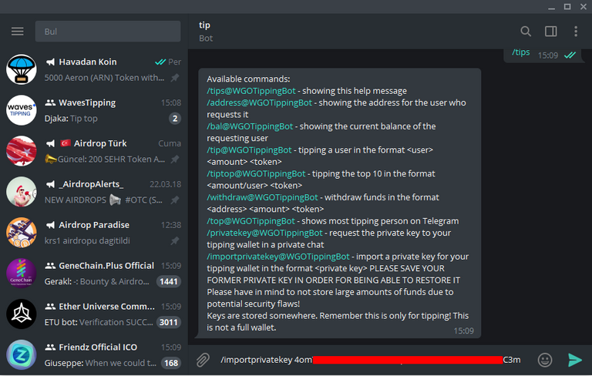Click the WavesTipping avatar
Screen dimensions: 592x376
pos(21,110)
